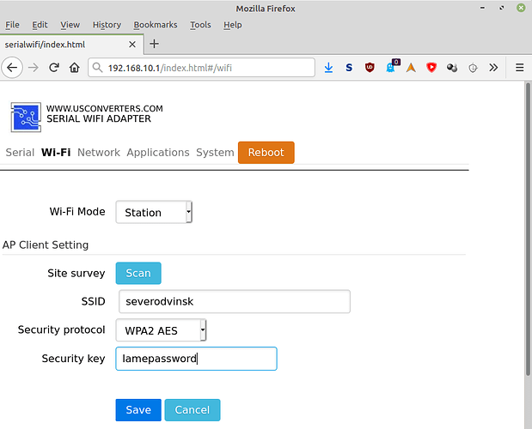Open the File menu
The image size is (532, 429).
click(12, 25)
